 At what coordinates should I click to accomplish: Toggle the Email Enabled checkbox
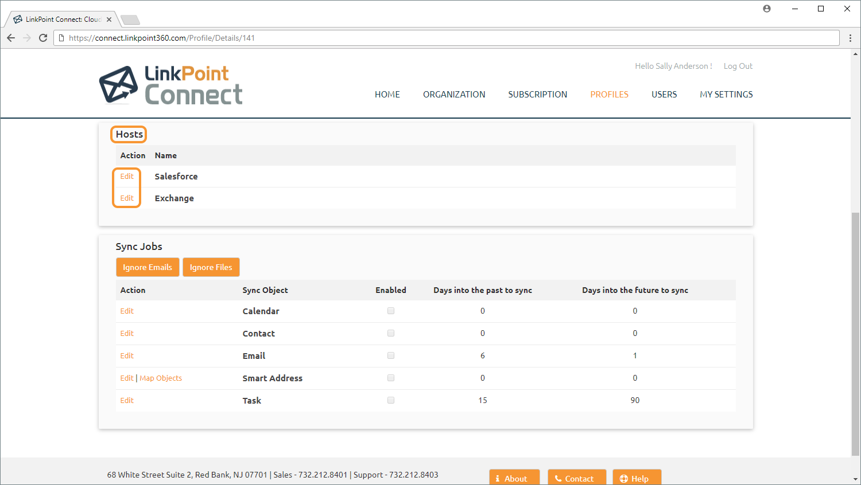(391, 355)
